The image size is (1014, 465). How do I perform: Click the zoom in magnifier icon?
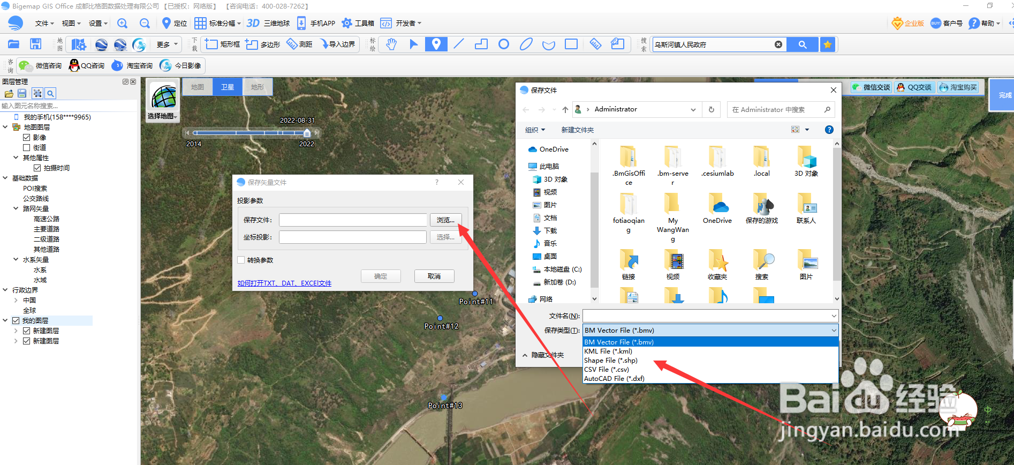122,23
